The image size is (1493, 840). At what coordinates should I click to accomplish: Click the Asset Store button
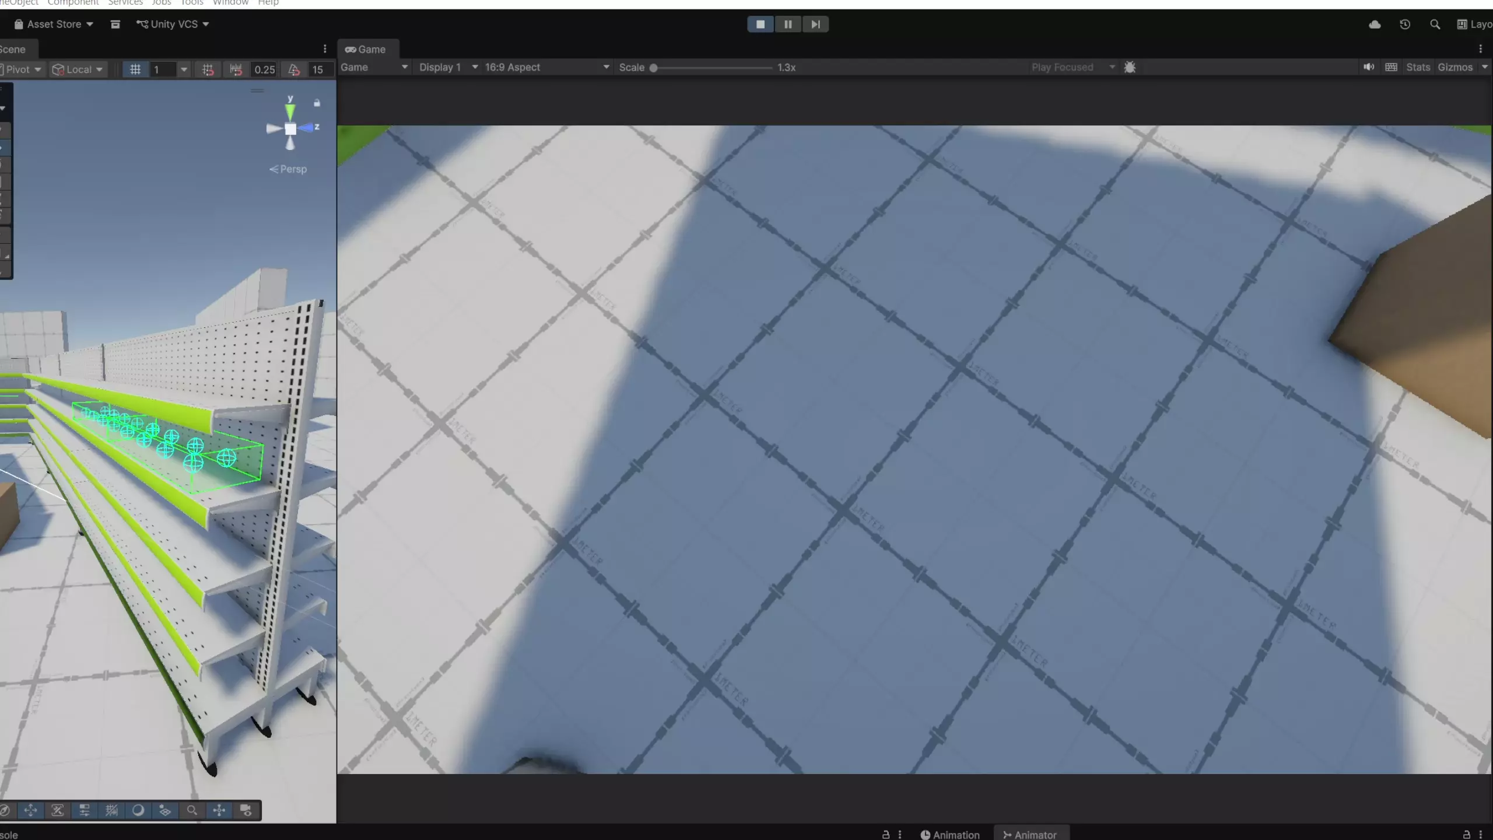(54, 24)
